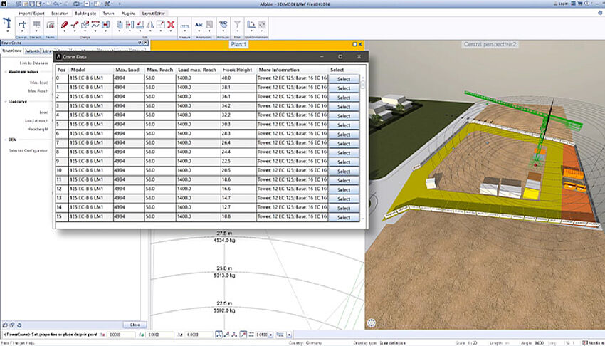Click the red X delete icon in ribbon

(170, 26)
